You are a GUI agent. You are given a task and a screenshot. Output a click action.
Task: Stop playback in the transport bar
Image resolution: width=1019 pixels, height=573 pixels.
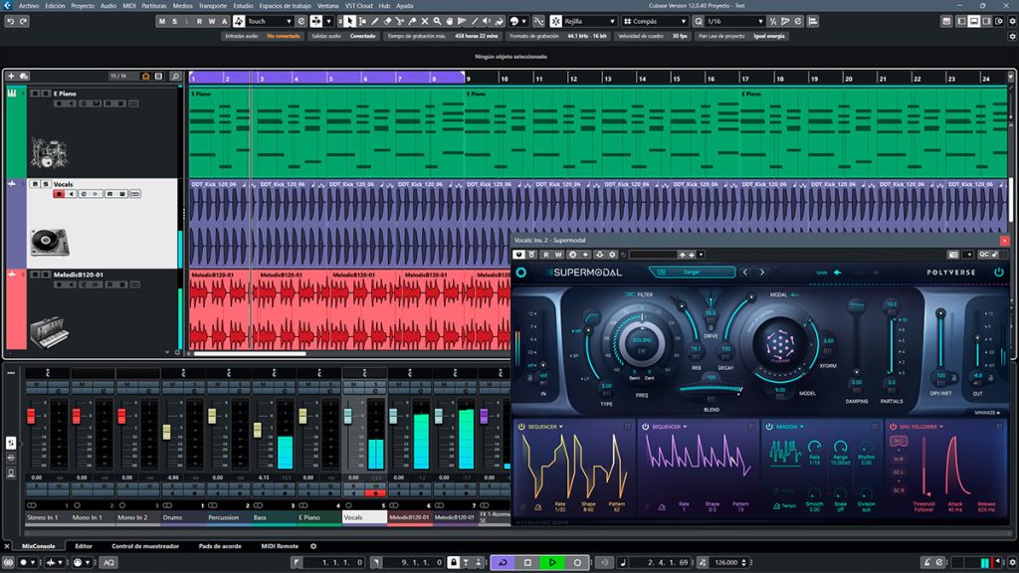(x=527, y=563)
